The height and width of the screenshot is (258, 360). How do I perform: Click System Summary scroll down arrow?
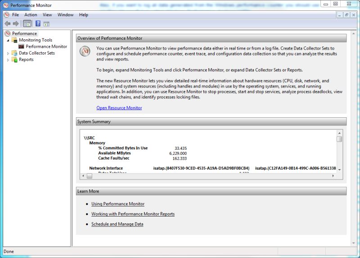(x=339, y=170)
